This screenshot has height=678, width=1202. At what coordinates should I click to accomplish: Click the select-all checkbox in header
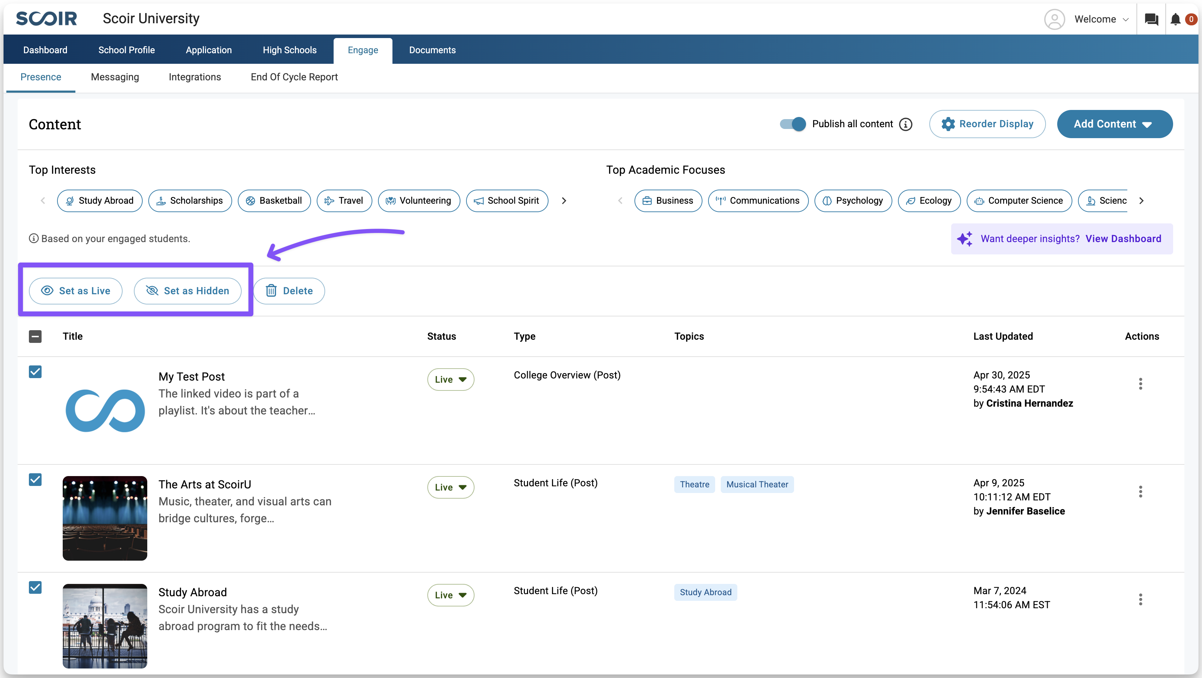(x=35, y=337)
